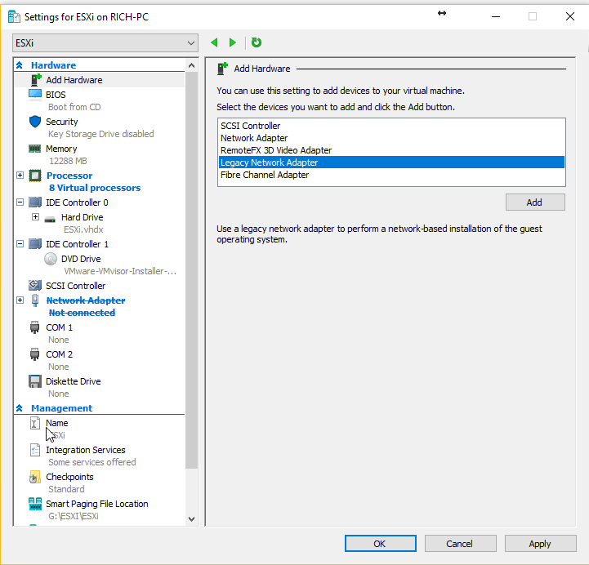Screen dimensions: 589x565
Task: Click the green back navigation arrow
Action: (214, 42)
